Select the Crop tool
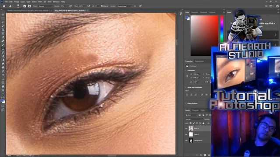280x157 pixels. [x=3, y=30]
